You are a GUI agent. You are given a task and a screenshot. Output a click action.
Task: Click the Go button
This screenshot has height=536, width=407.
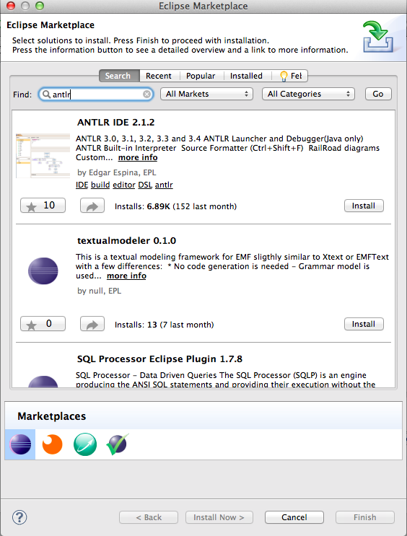(x=378, y=94)
